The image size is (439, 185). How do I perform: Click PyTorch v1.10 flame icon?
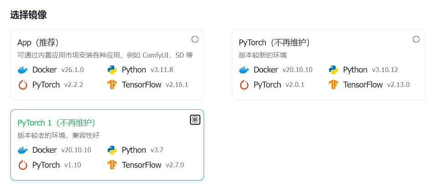pos(23,165)
